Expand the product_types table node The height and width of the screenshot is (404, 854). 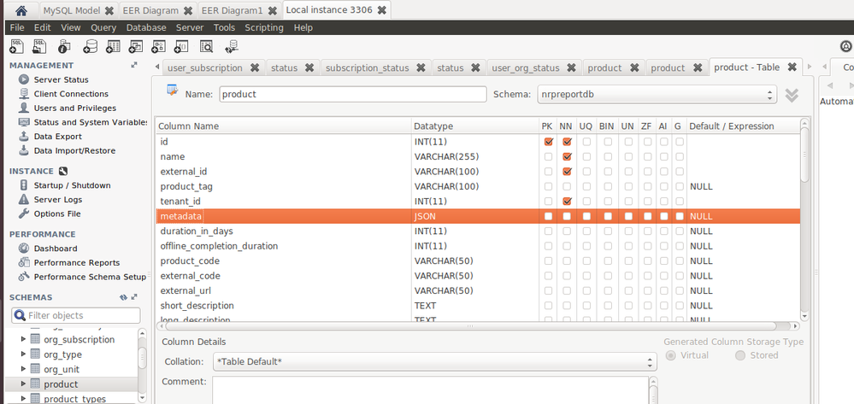[23, 399]
